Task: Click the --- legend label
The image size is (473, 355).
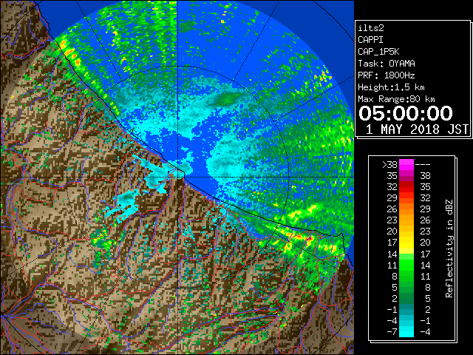Action: click(x=423, y=165)
